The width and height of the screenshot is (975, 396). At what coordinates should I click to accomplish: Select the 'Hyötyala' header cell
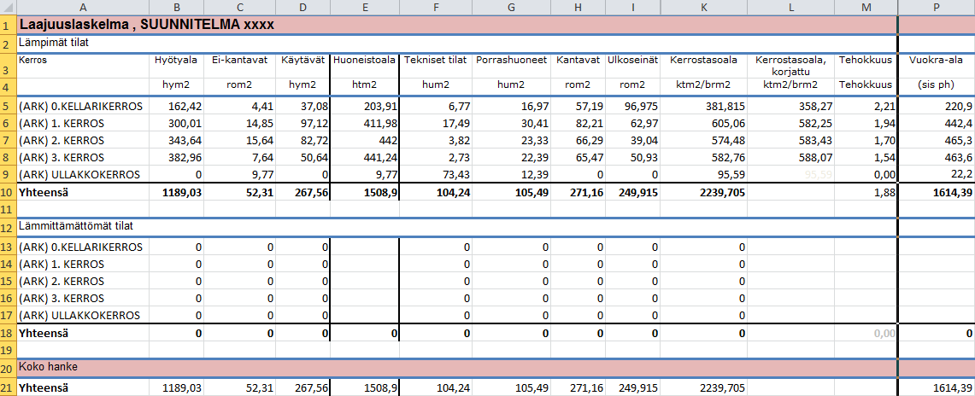pyautogui.click(x=177, y=65)
